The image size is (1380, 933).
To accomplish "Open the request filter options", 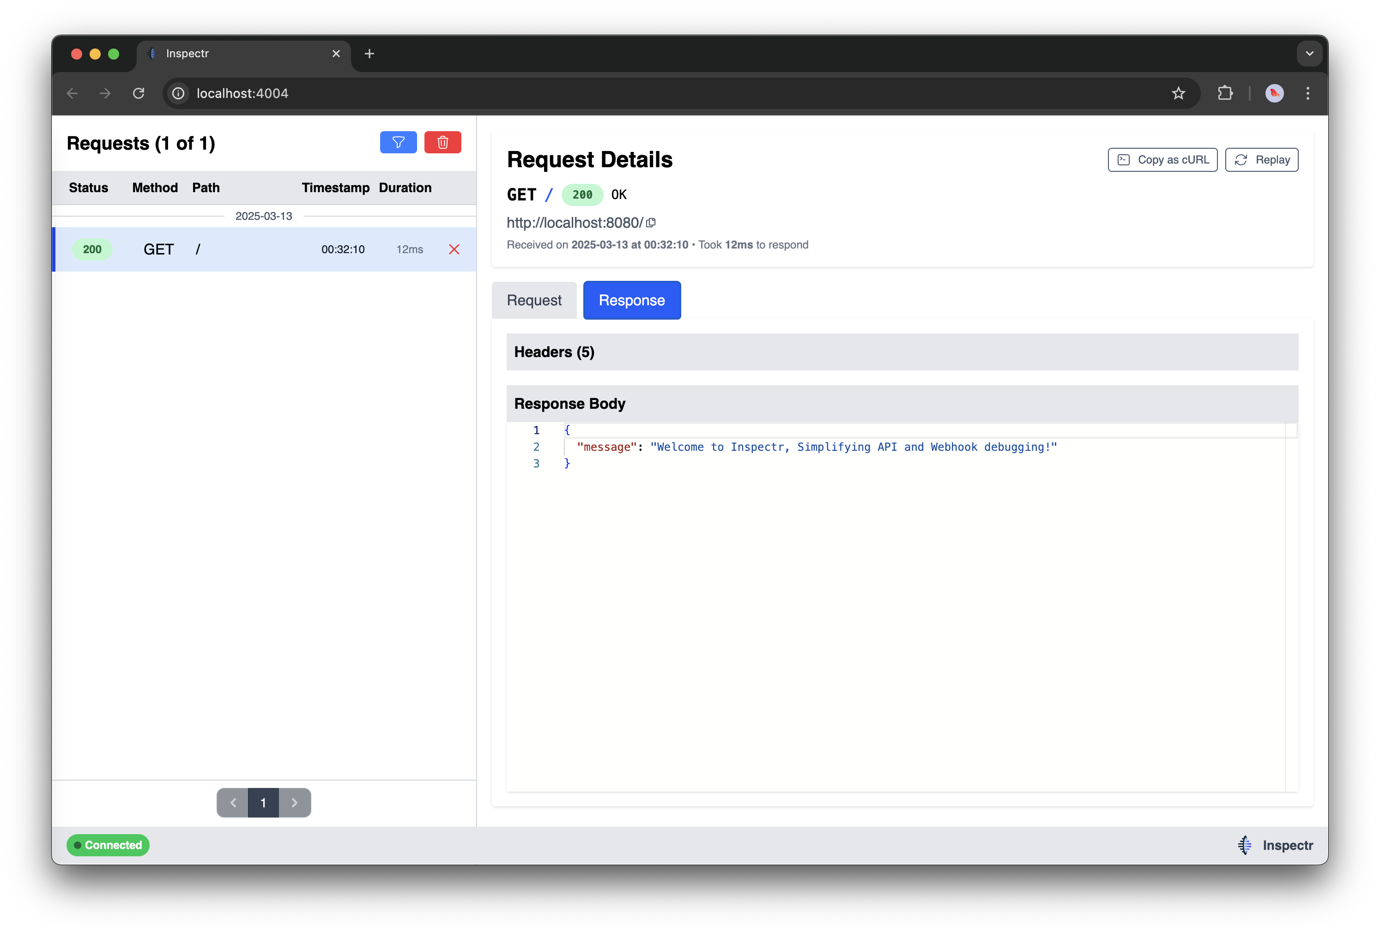I will pyautogui.click(x=398, y=143).
